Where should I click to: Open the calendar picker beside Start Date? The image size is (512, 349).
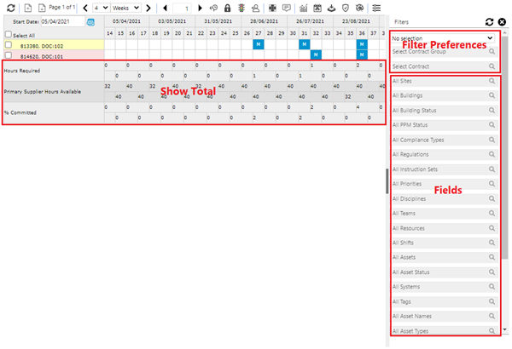click(91, 20)
